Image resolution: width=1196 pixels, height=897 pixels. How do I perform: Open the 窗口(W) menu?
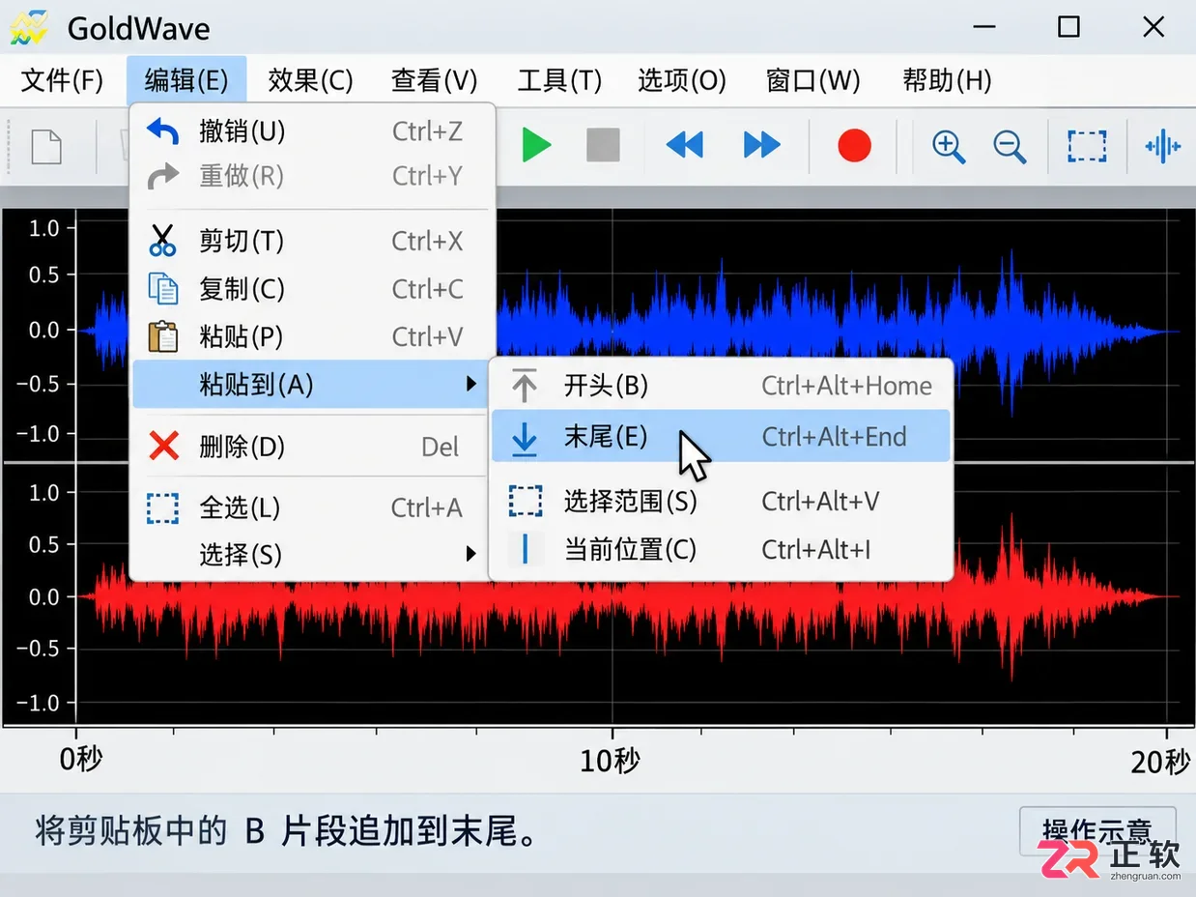813,80
